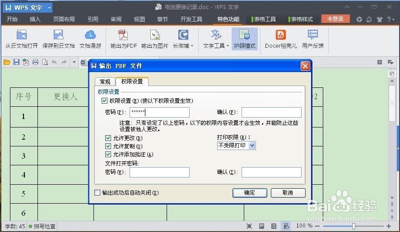
Task: Open 表格样式 ribbon tab
Action: tap(301, 19)
